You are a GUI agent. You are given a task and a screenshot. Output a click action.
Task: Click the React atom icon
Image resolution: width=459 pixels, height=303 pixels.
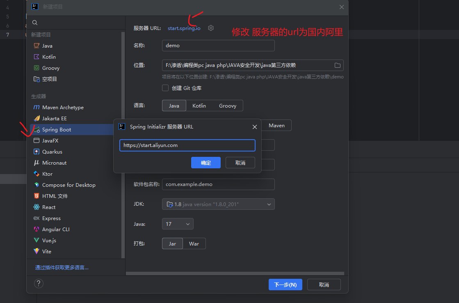click(x=37, y=207)
